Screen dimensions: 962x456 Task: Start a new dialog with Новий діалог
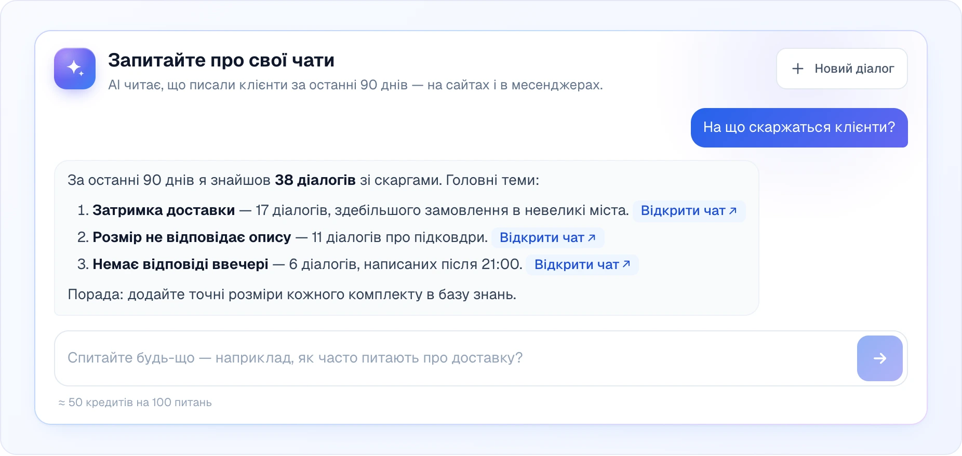click(842, 69)
